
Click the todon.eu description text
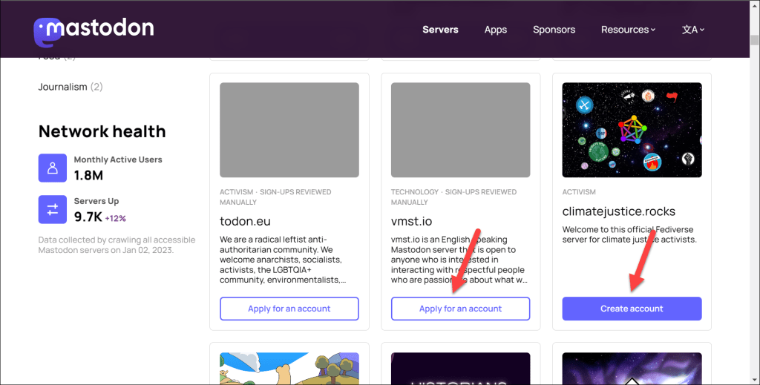(283, 260)
